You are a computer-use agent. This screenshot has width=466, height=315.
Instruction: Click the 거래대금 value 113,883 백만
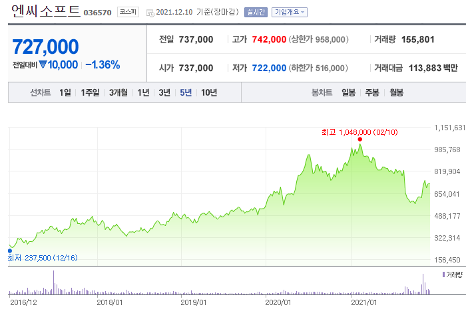433,68
